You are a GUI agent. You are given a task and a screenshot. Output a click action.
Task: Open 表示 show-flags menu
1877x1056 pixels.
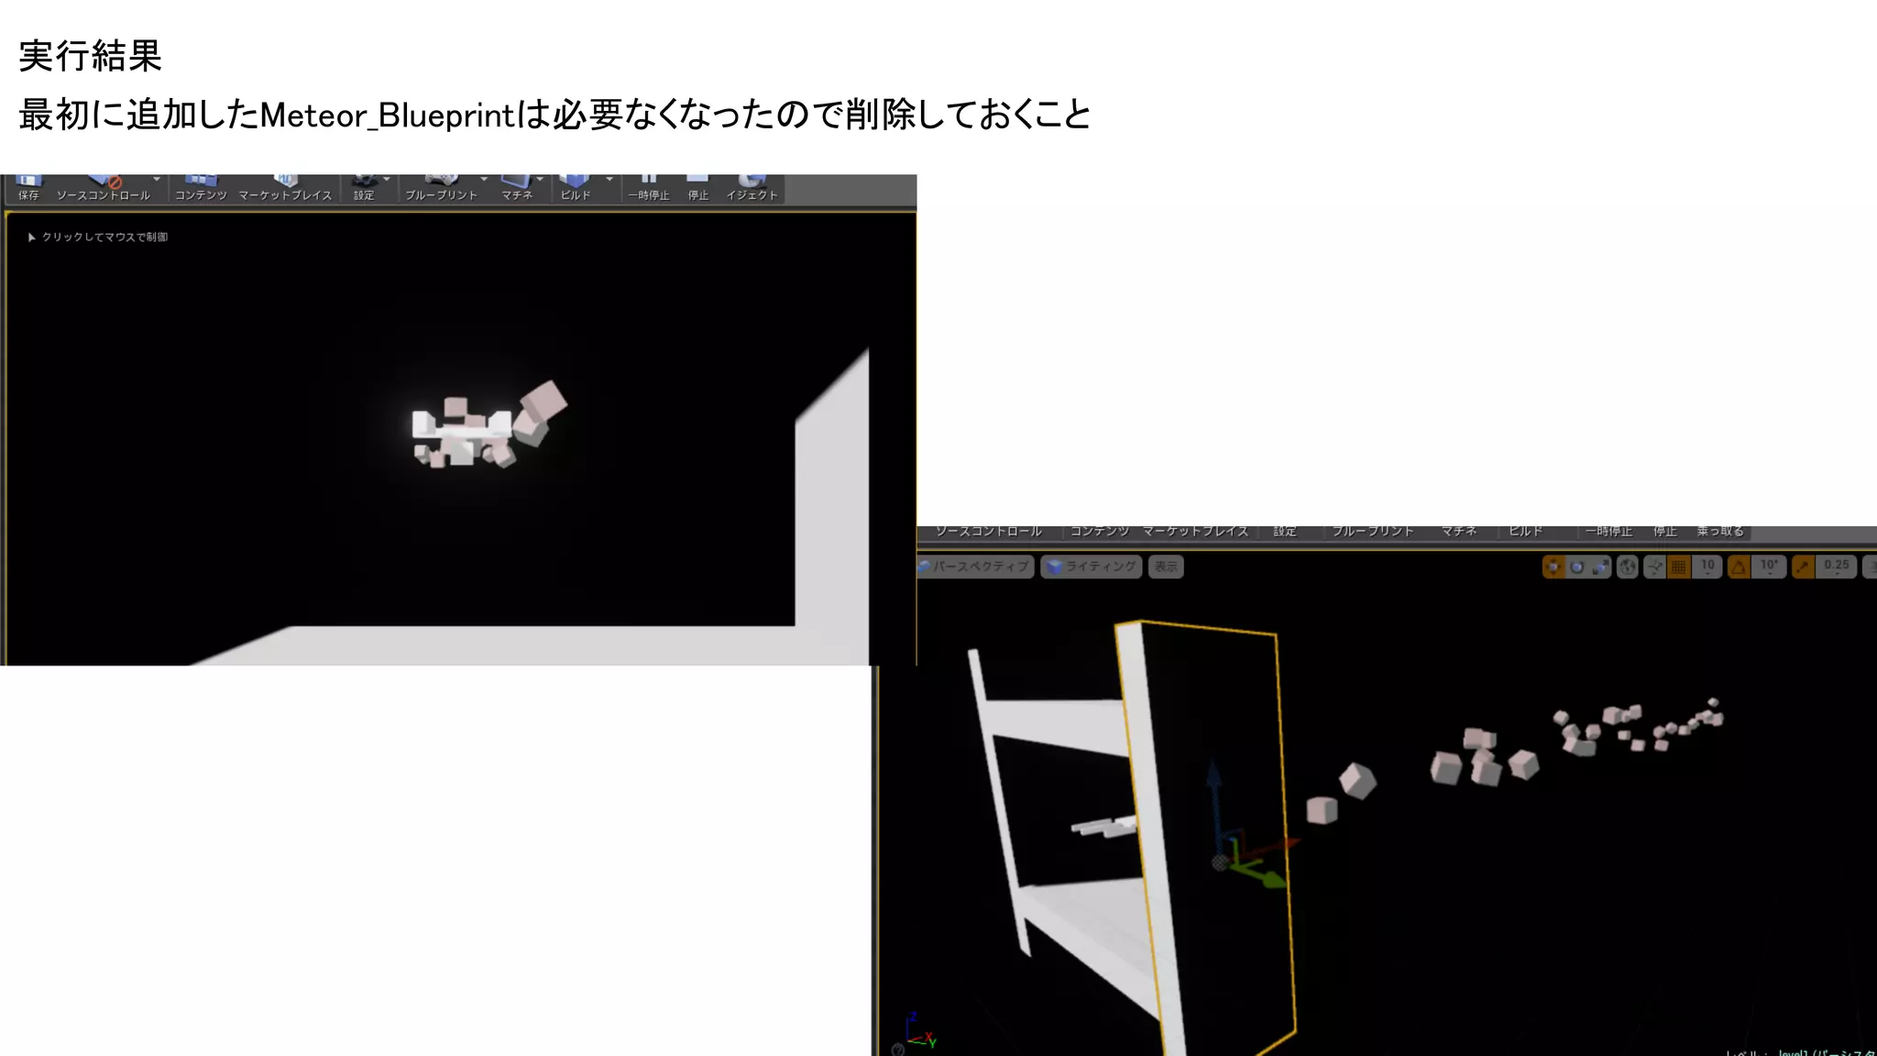(1166, 566)
